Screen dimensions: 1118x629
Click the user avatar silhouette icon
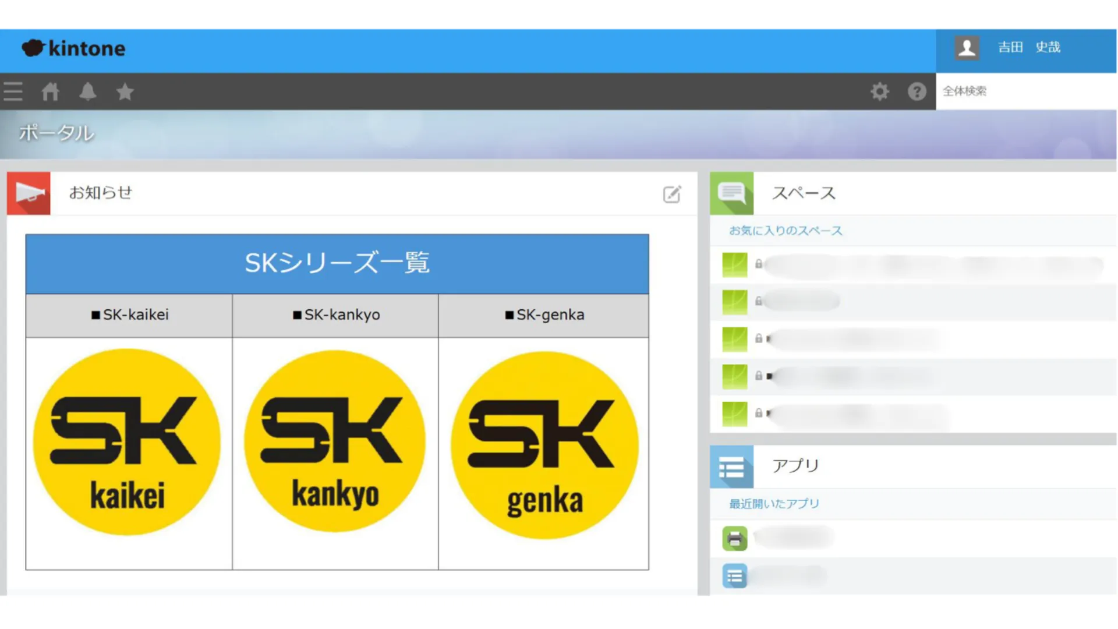pos(967,48)
